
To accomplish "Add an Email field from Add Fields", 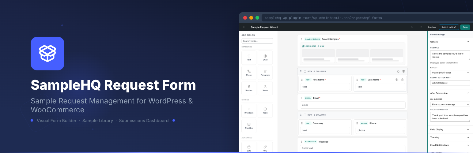I will click(265, 58).
